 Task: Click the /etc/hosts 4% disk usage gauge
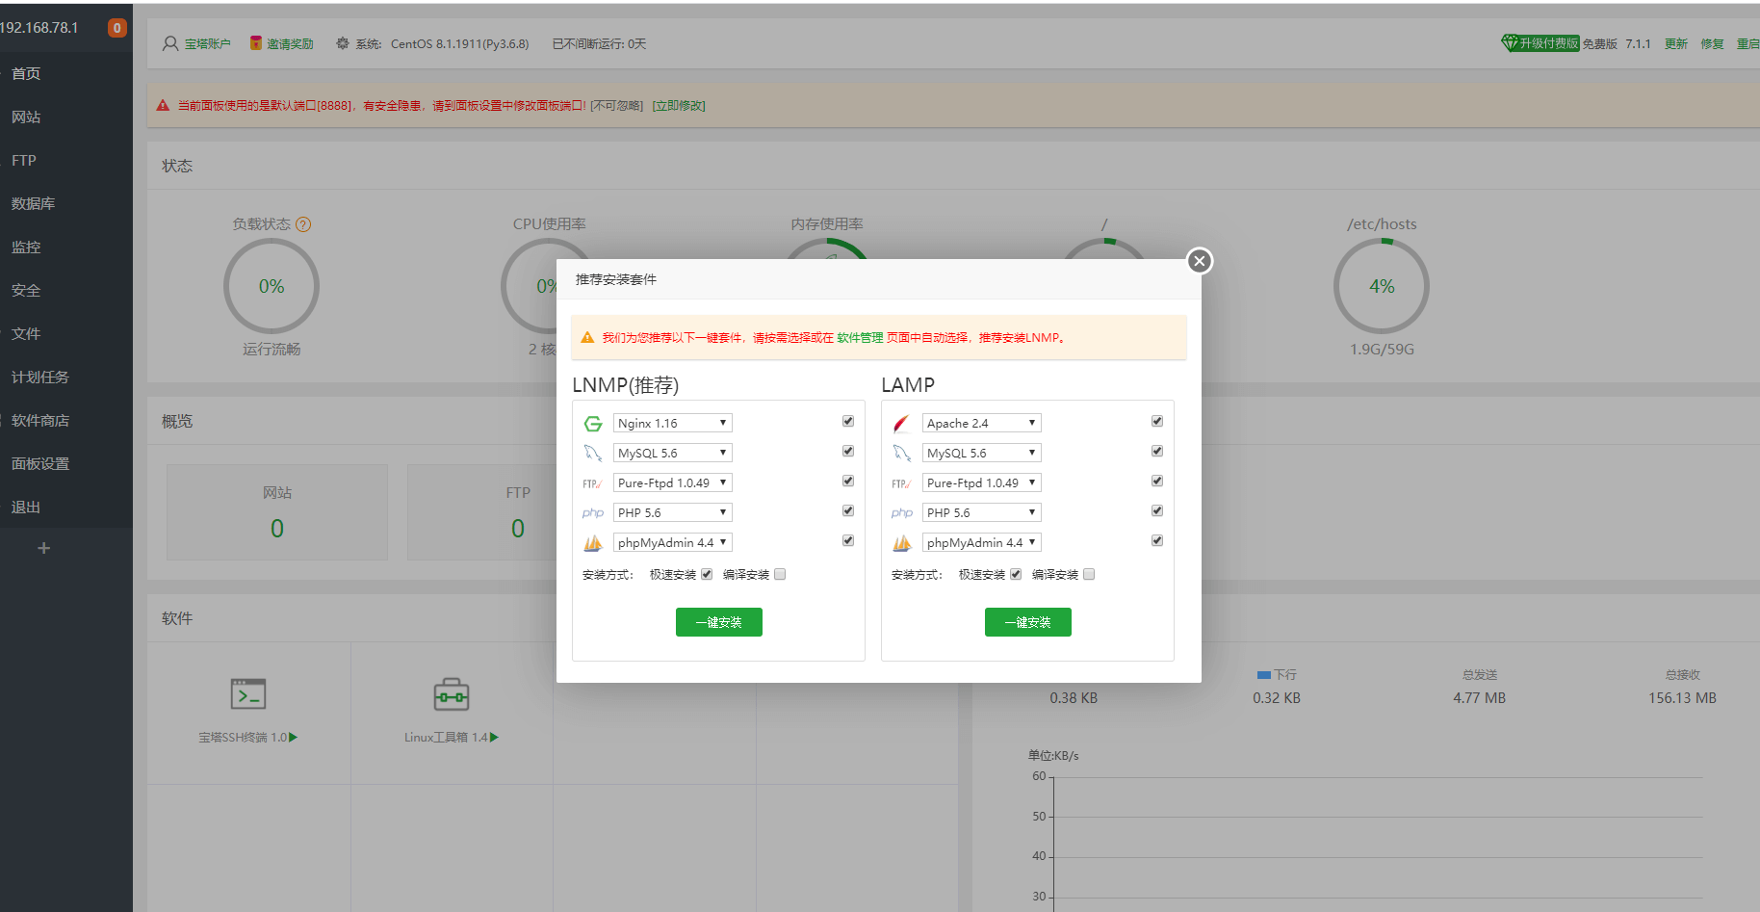coord(1381,286)
